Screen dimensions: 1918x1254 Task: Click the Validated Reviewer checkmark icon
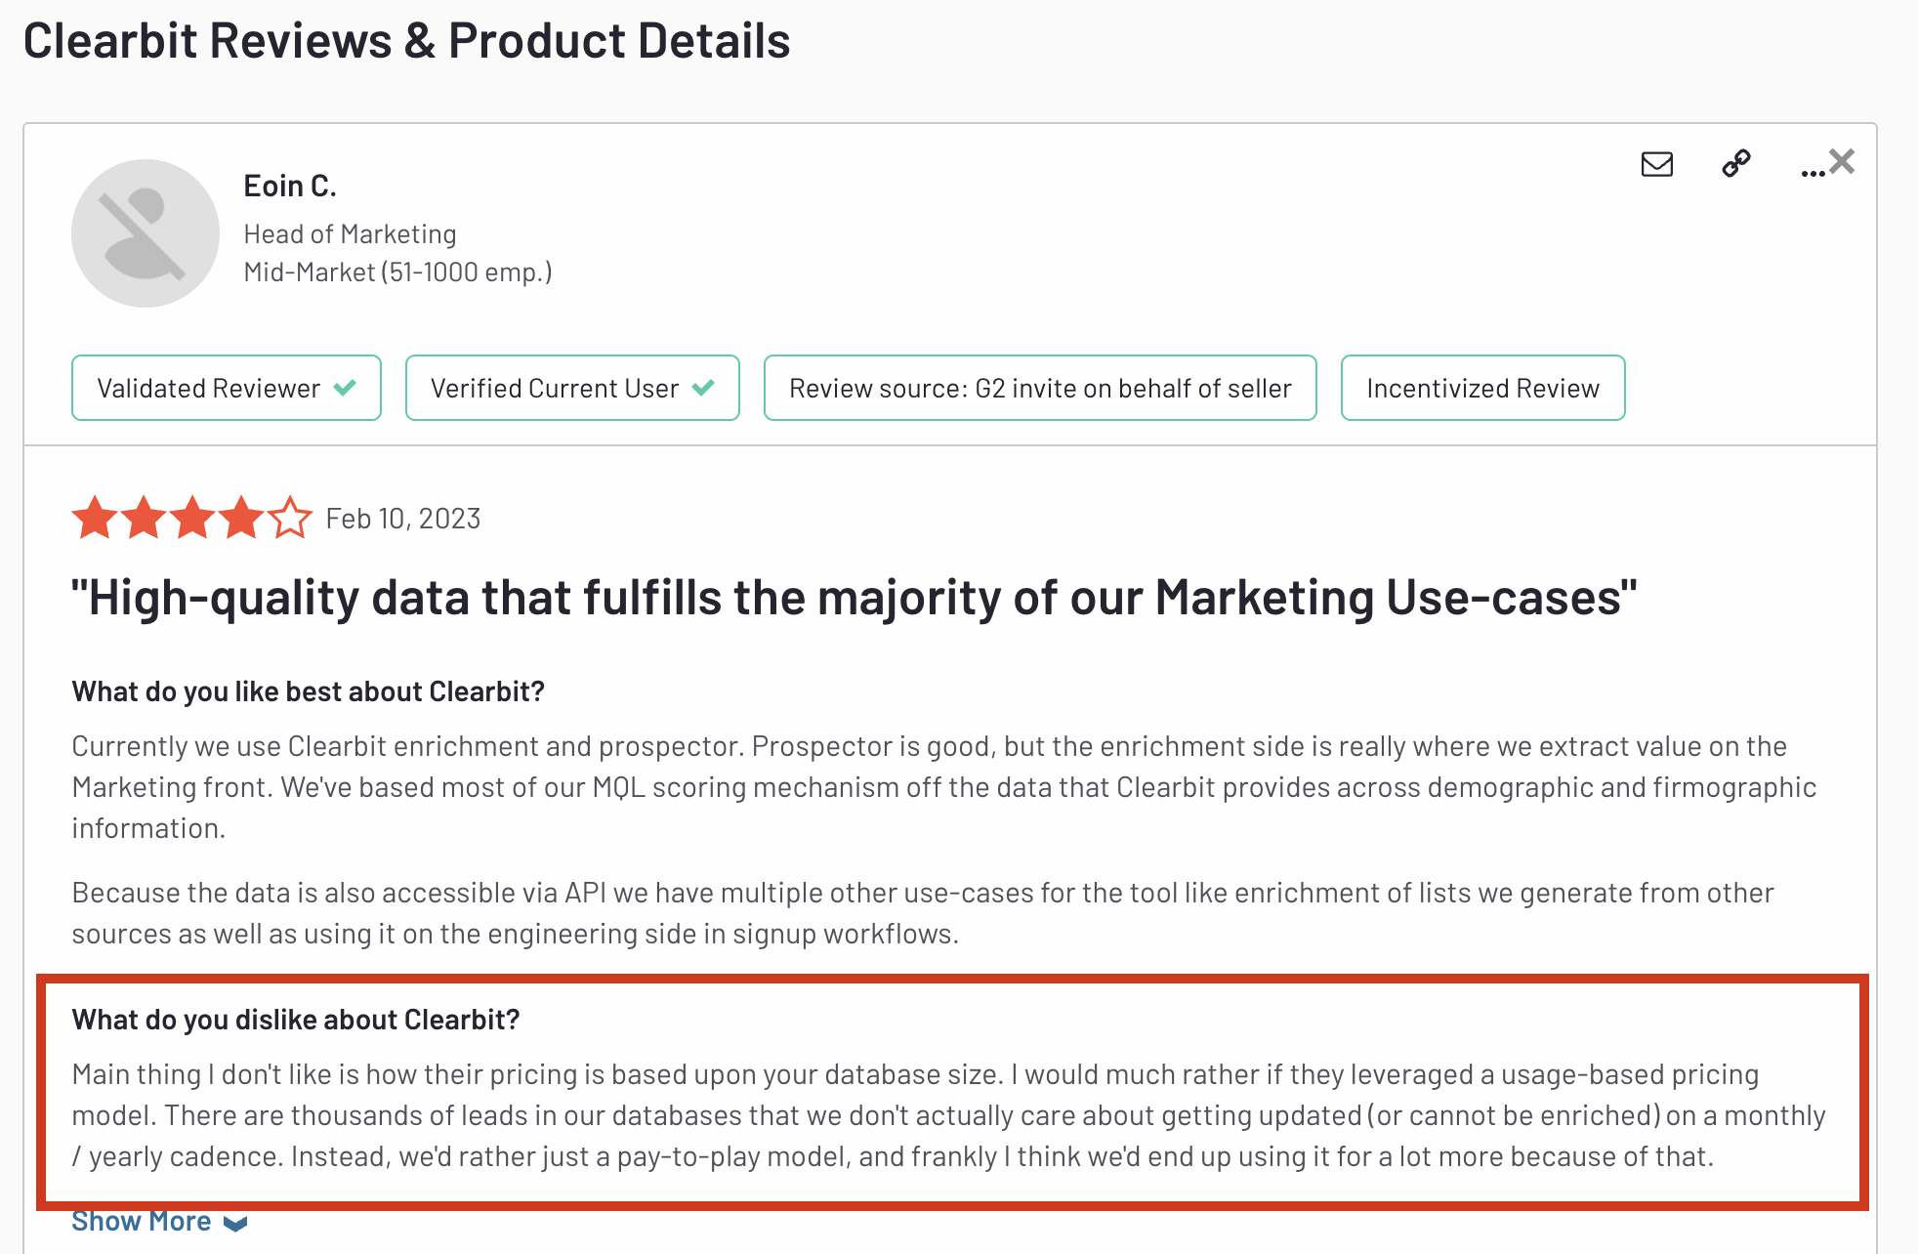click(345, 388)
